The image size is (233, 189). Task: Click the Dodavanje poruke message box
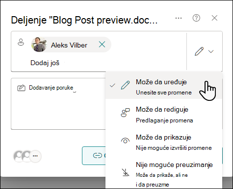tap(58, 104)
